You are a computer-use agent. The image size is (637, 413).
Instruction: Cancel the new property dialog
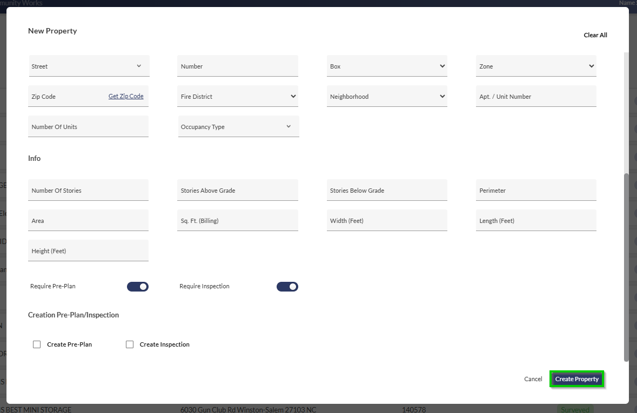point(533,379)
